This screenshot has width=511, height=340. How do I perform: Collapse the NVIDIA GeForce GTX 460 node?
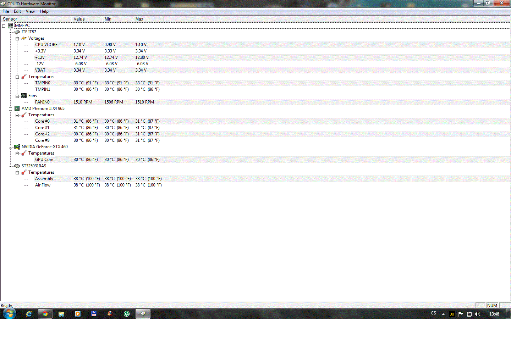[x=10, y=147]
